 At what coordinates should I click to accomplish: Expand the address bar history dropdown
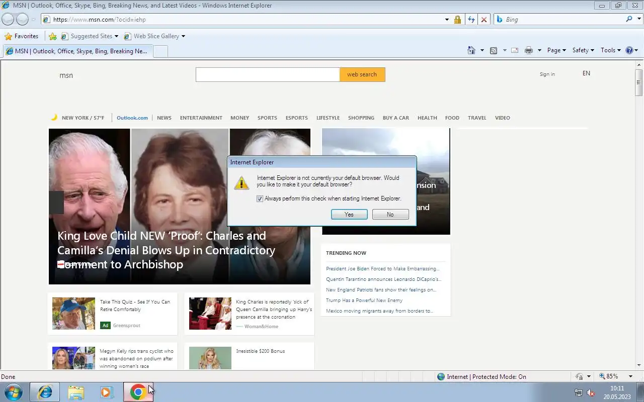pyautogui.click(x=447, y=19)
